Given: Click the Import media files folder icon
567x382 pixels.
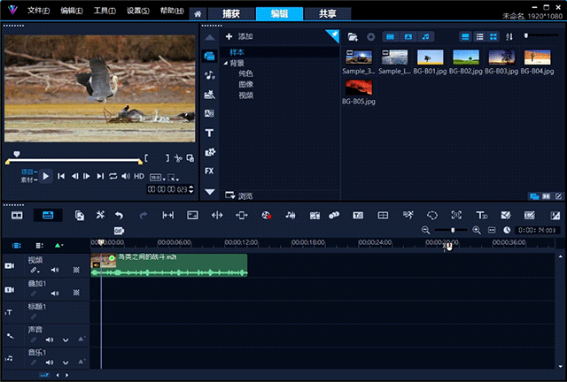Looking at the screenshot, I should click(353, 37).
